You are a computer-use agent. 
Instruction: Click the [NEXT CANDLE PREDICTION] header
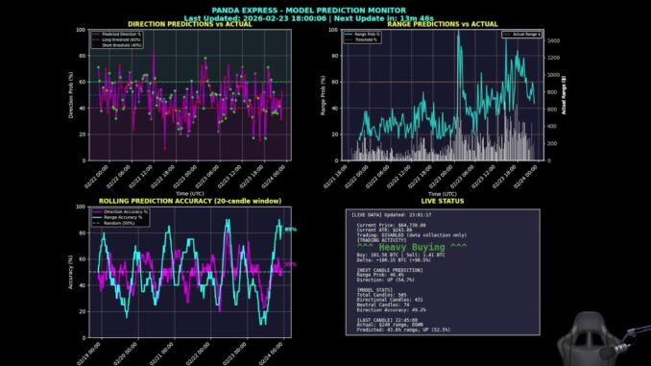click(x=390, y=270)
